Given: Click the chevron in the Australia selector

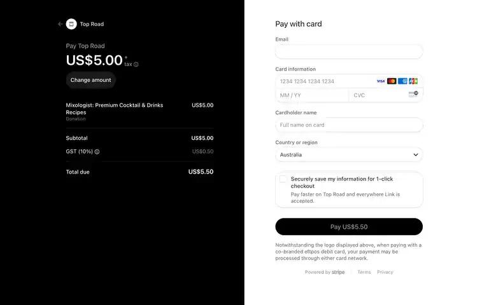Looking at the screenshot, I should coord(415,154).
